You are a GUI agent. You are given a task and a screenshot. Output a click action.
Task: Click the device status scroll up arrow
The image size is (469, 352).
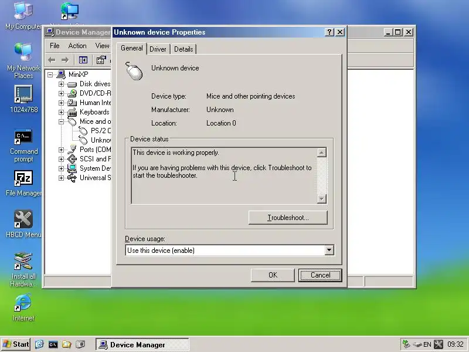pyautogui.click(x=321, y=153)
